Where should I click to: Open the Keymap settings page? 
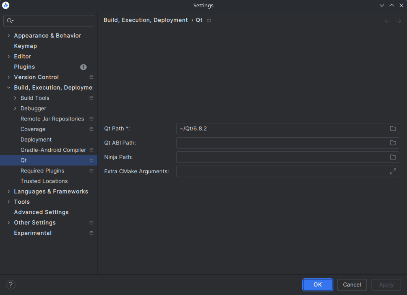click(25, 46)
